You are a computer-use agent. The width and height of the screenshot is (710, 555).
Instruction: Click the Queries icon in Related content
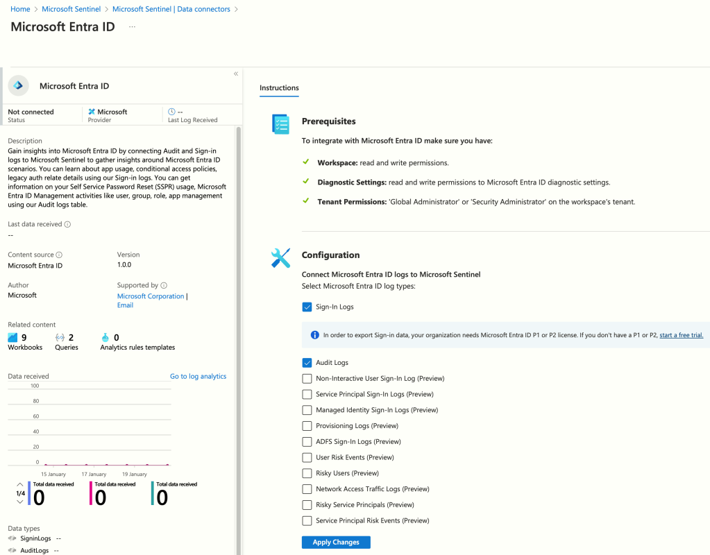coord(60,337)
